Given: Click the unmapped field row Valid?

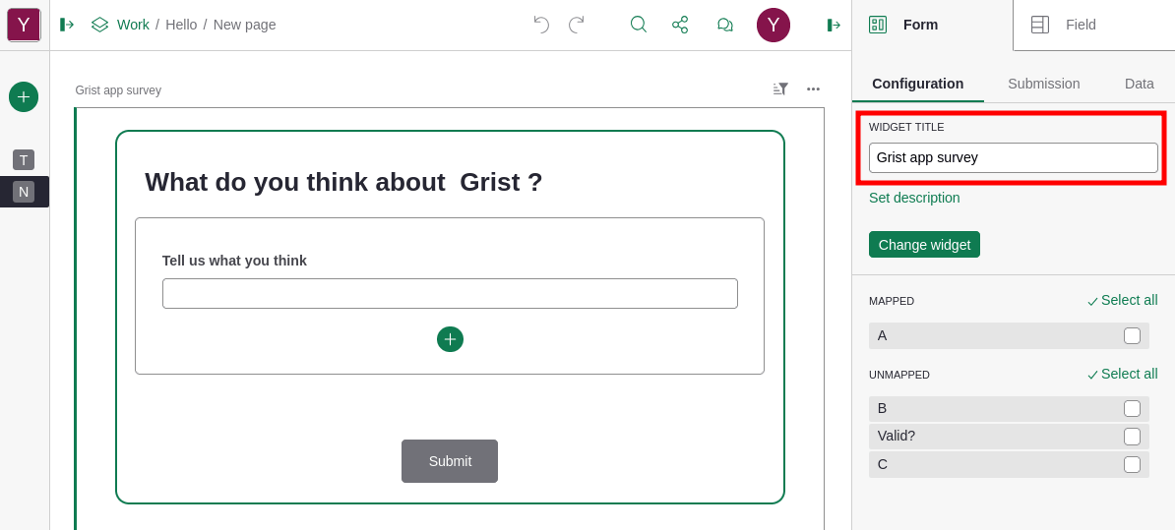Looking at the screenshot, I should [x=1009, y=437].
